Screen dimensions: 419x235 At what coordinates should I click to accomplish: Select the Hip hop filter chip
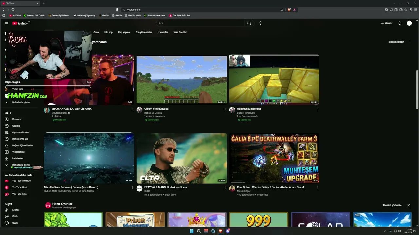108,32
